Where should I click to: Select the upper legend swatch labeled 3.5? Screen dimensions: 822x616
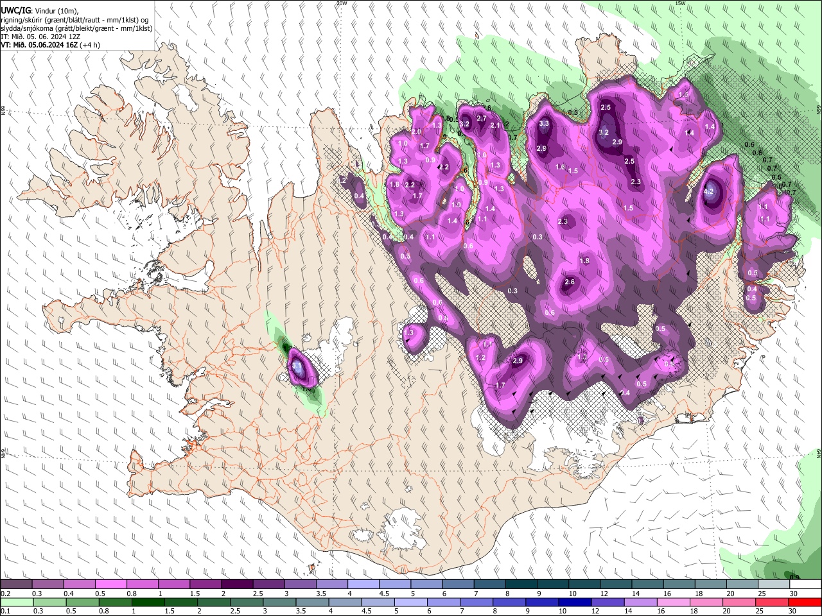[332, 584]
